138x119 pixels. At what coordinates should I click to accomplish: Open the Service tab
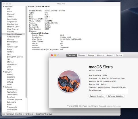[119, 55]
